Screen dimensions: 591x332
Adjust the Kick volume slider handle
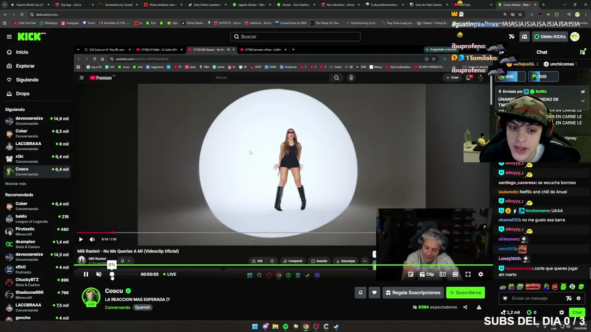coord(112,274)
